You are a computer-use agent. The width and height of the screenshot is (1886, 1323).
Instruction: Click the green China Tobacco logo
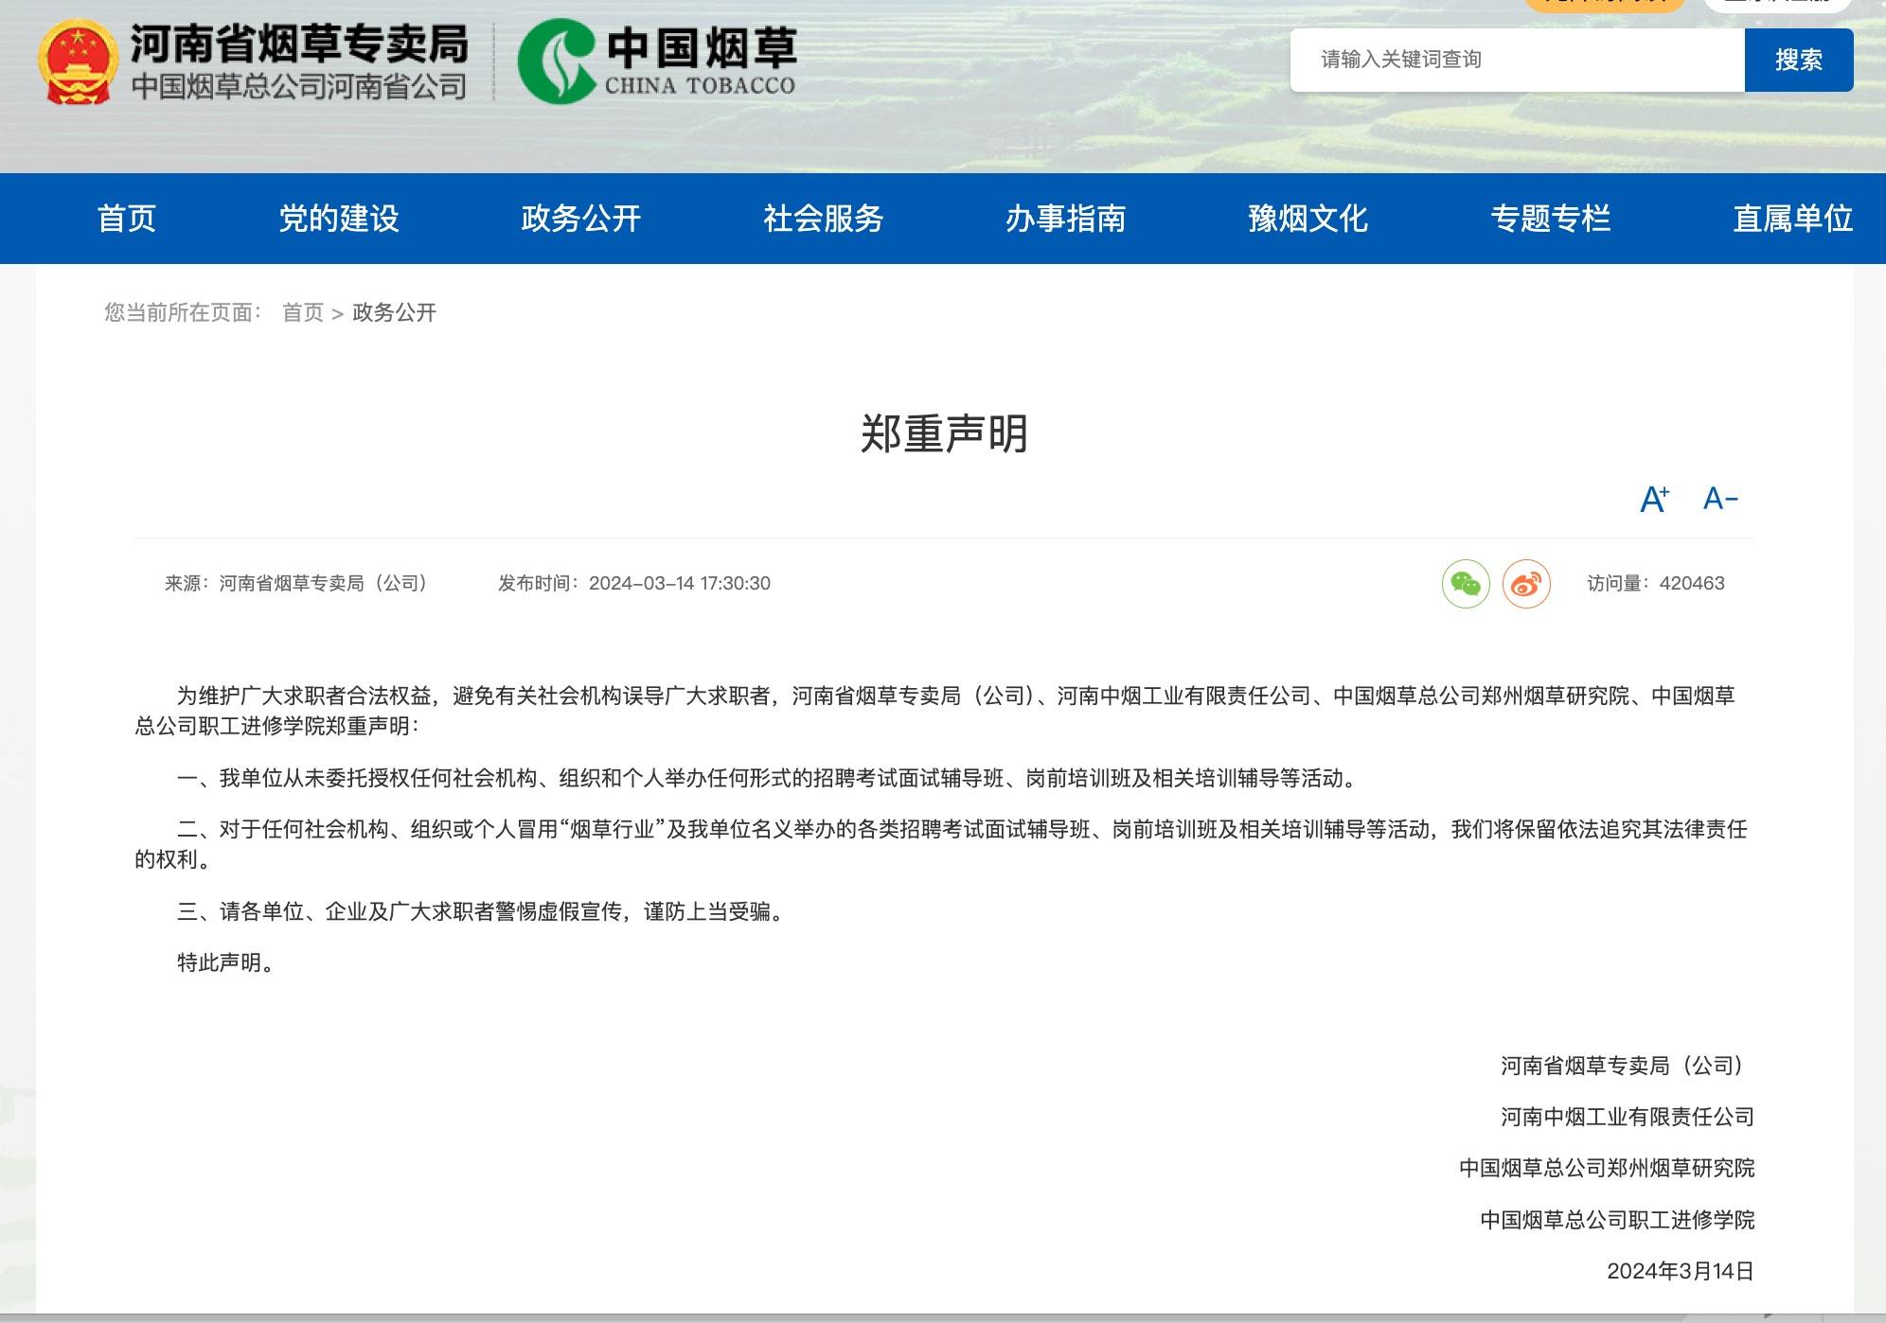[x=557, y=62]
